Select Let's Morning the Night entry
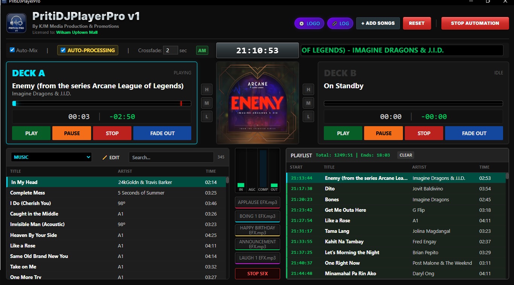The height and width of the screenshot is (285, 514). coord(396,252)
